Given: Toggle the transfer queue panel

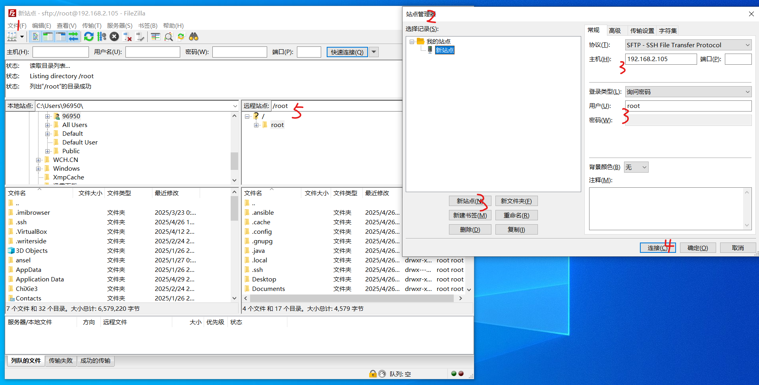Looking at the screenshot, I should pyautogui.click(x=73, y=37).
